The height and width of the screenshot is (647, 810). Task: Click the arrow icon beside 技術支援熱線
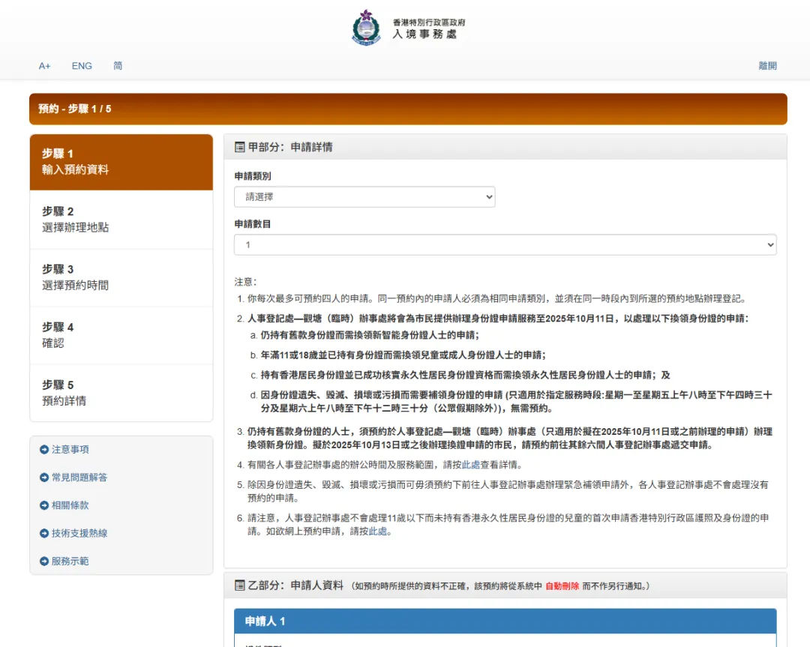[44, 533]
